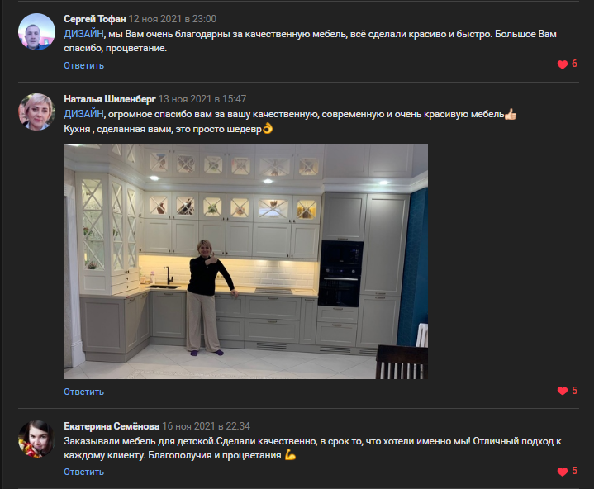The height and width of the screenshot is (489, 594).
Task: Like Сергей Тофан's comment with heart icon
Action: (x=562, y=64)
